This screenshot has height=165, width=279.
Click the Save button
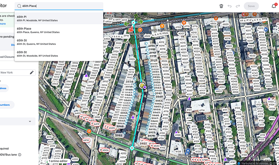tap(251, 6)
